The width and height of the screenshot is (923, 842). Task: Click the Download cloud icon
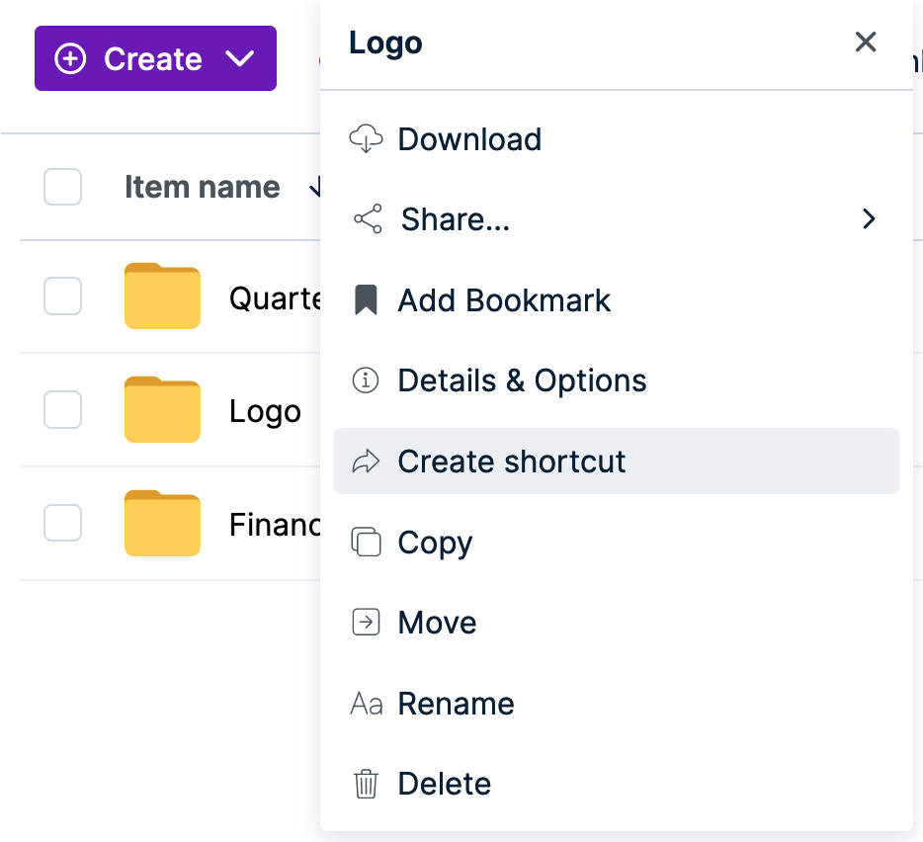367,139
